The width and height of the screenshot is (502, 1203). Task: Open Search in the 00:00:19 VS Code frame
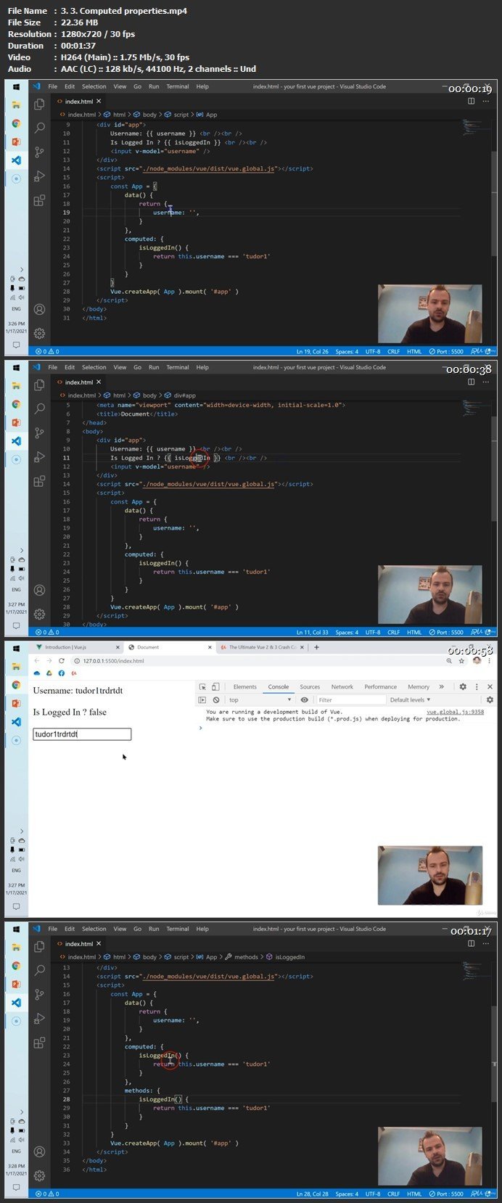[40, 128]
